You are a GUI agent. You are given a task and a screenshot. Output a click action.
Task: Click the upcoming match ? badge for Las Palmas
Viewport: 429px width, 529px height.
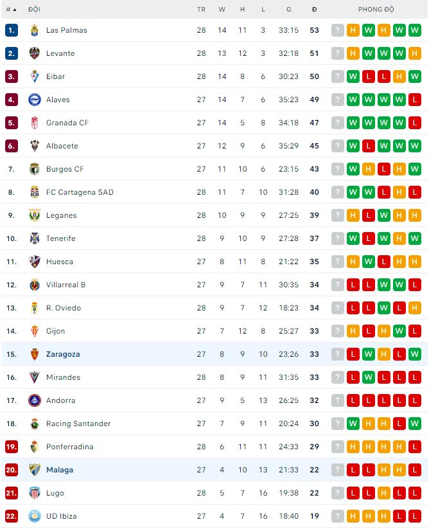point(338,30)
